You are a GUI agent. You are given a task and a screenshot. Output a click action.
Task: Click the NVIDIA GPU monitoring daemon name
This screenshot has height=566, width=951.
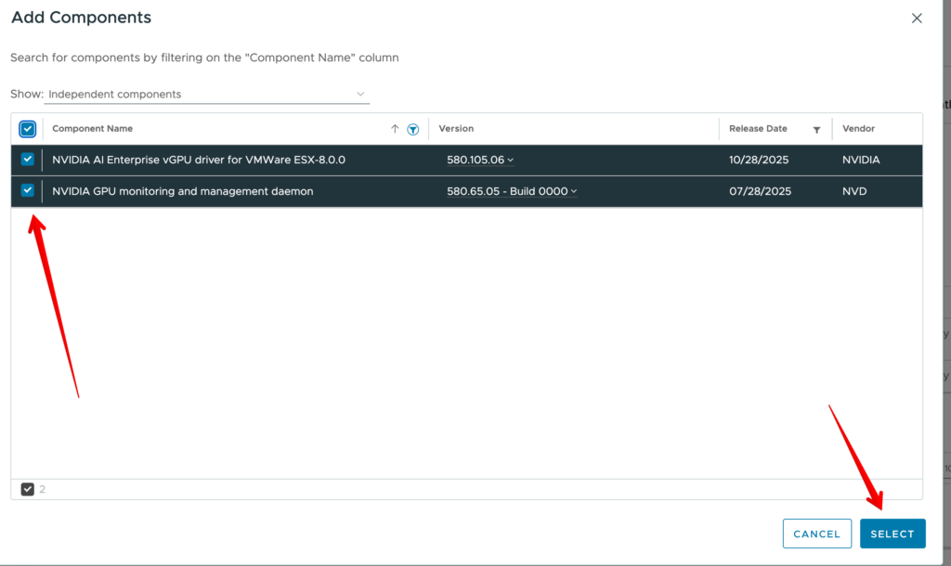point(183,191)
